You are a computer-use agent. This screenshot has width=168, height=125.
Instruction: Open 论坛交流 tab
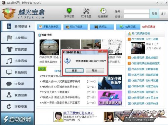click(x=128, y=27)
